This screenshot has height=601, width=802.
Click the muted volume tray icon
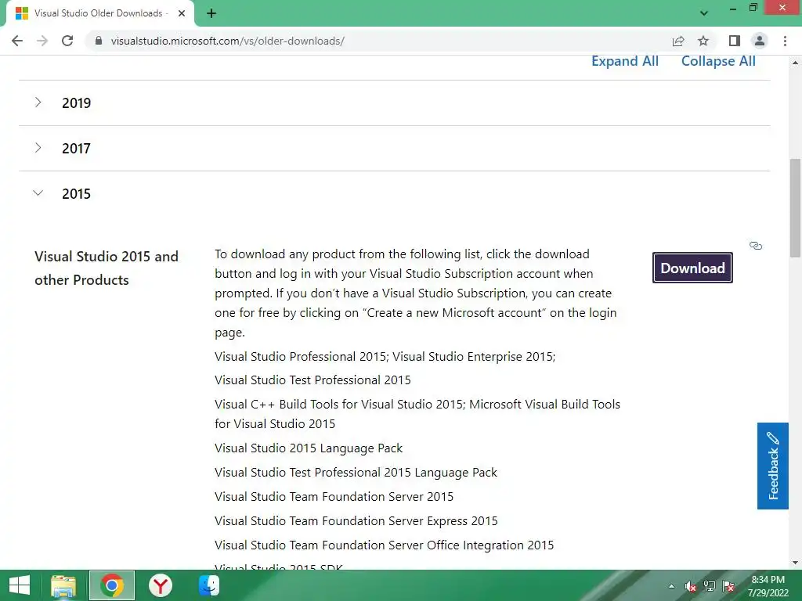point(691,586)
